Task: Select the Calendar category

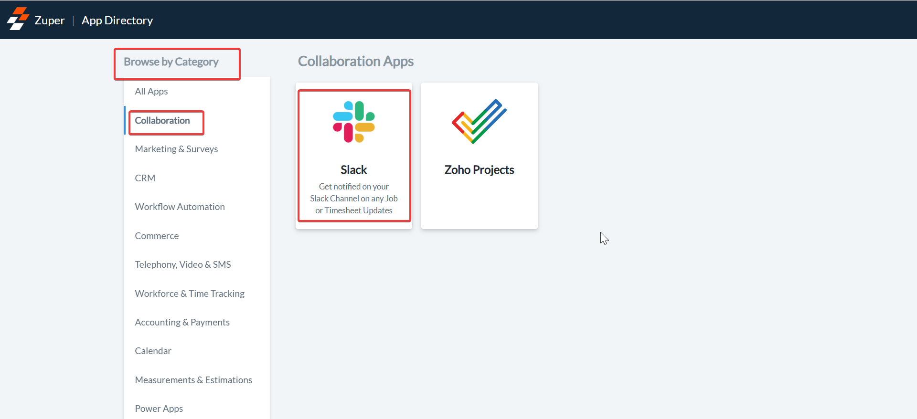Action: click(x=153, y=351)
